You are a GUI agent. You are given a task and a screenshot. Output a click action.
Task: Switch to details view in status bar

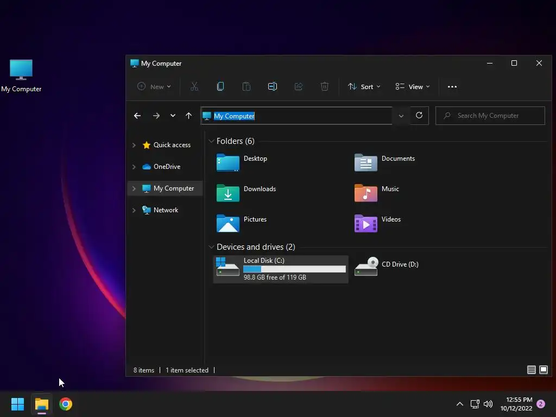tap(531, 370)
